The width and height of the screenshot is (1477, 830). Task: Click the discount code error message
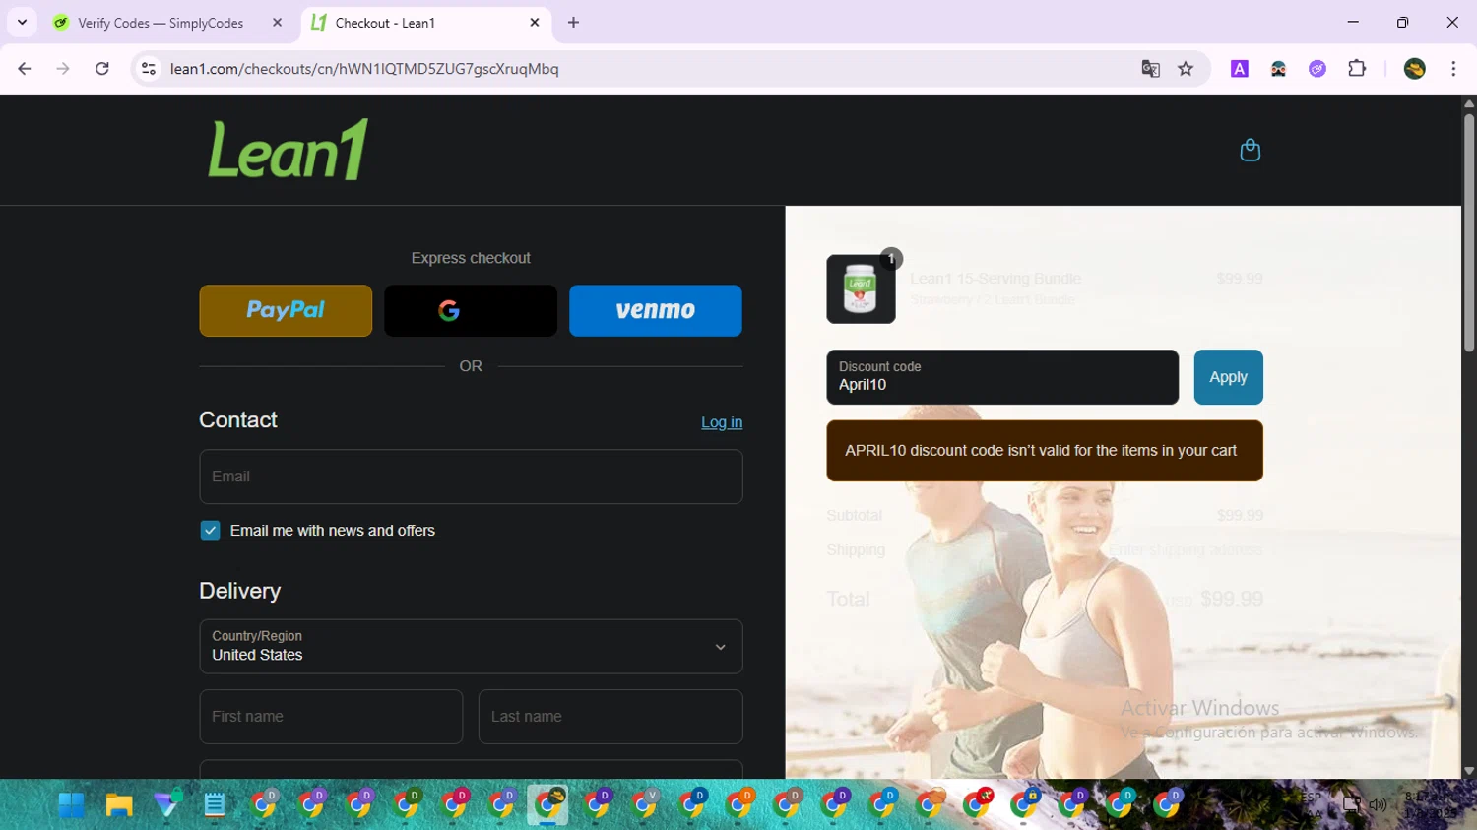pyautogui.click(x=1045, y=451)
